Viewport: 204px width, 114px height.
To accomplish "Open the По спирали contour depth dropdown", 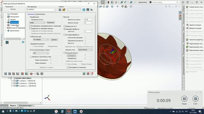I will (41, 40).
